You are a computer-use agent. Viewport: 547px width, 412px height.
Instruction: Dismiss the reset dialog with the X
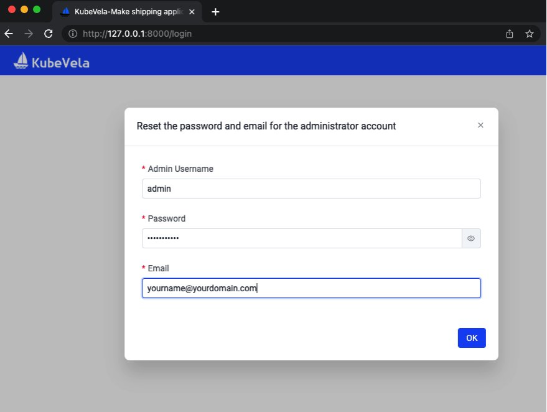[480, 125]
